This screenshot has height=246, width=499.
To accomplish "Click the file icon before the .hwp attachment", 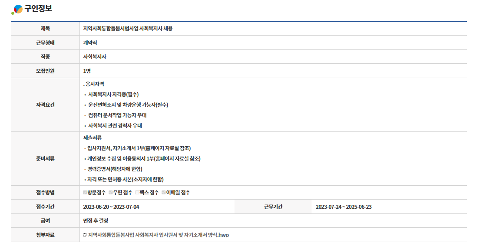I will (85, 235).
